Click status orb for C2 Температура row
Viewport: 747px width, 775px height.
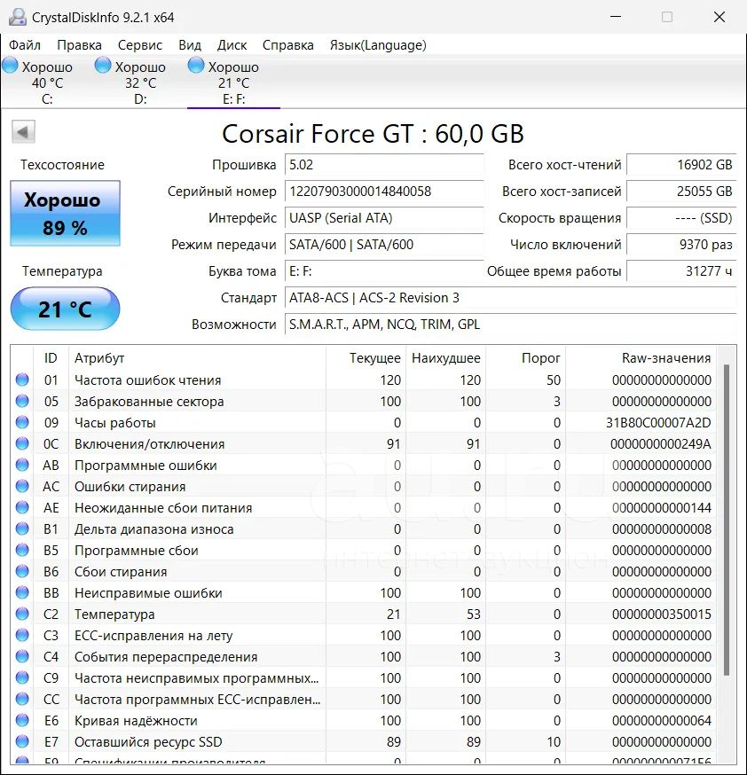[22, 614]
